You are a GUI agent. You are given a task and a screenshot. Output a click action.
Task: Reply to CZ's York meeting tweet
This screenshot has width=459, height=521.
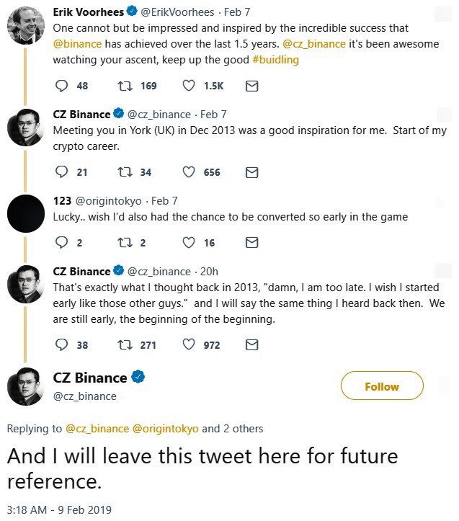[62, 172]
